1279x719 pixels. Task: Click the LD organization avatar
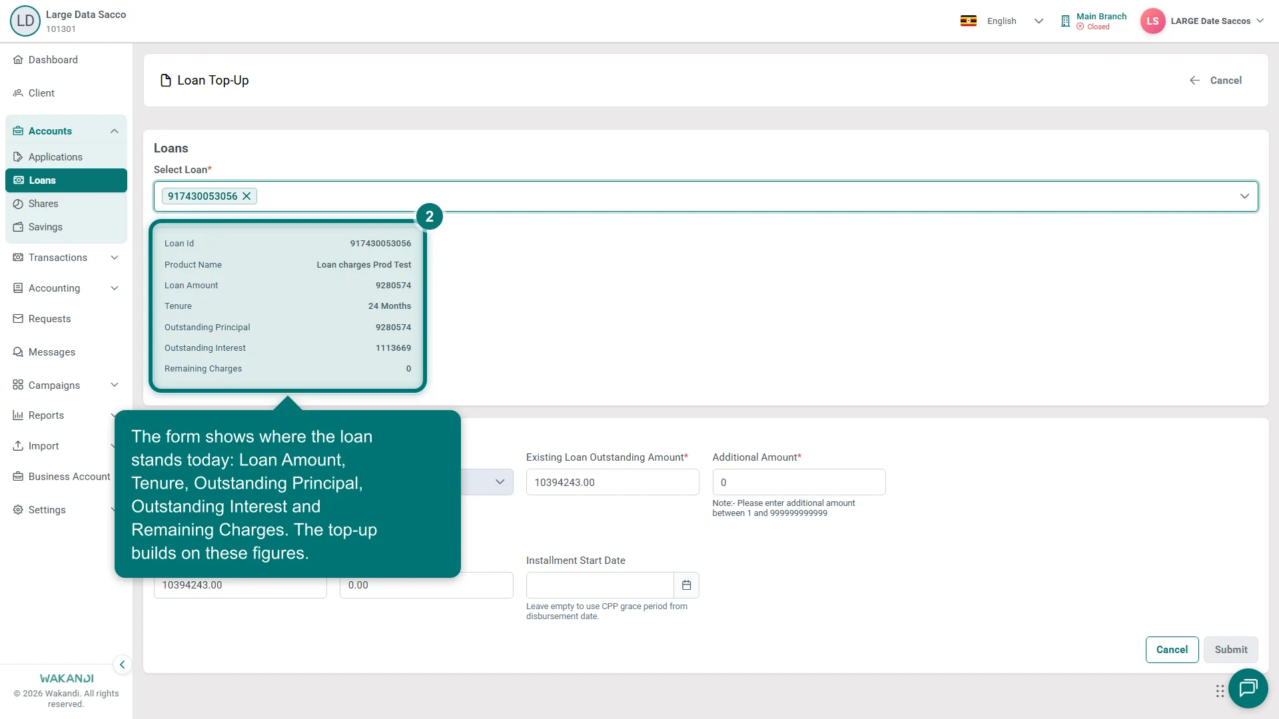pos(25,21)
